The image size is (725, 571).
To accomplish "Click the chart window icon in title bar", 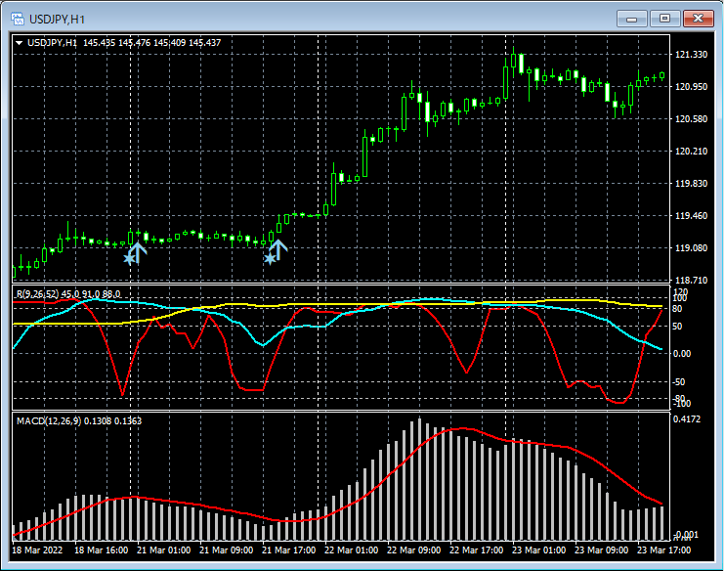I will [17, 19].
